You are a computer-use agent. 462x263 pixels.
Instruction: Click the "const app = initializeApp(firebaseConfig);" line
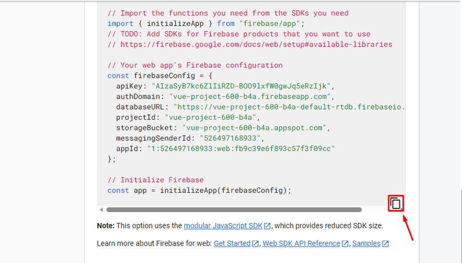pos(199,190)
